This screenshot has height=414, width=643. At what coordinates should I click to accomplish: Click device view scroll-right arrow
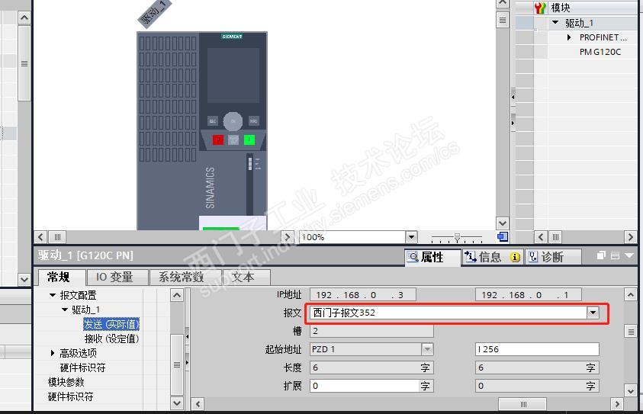(x=287, y=237)
